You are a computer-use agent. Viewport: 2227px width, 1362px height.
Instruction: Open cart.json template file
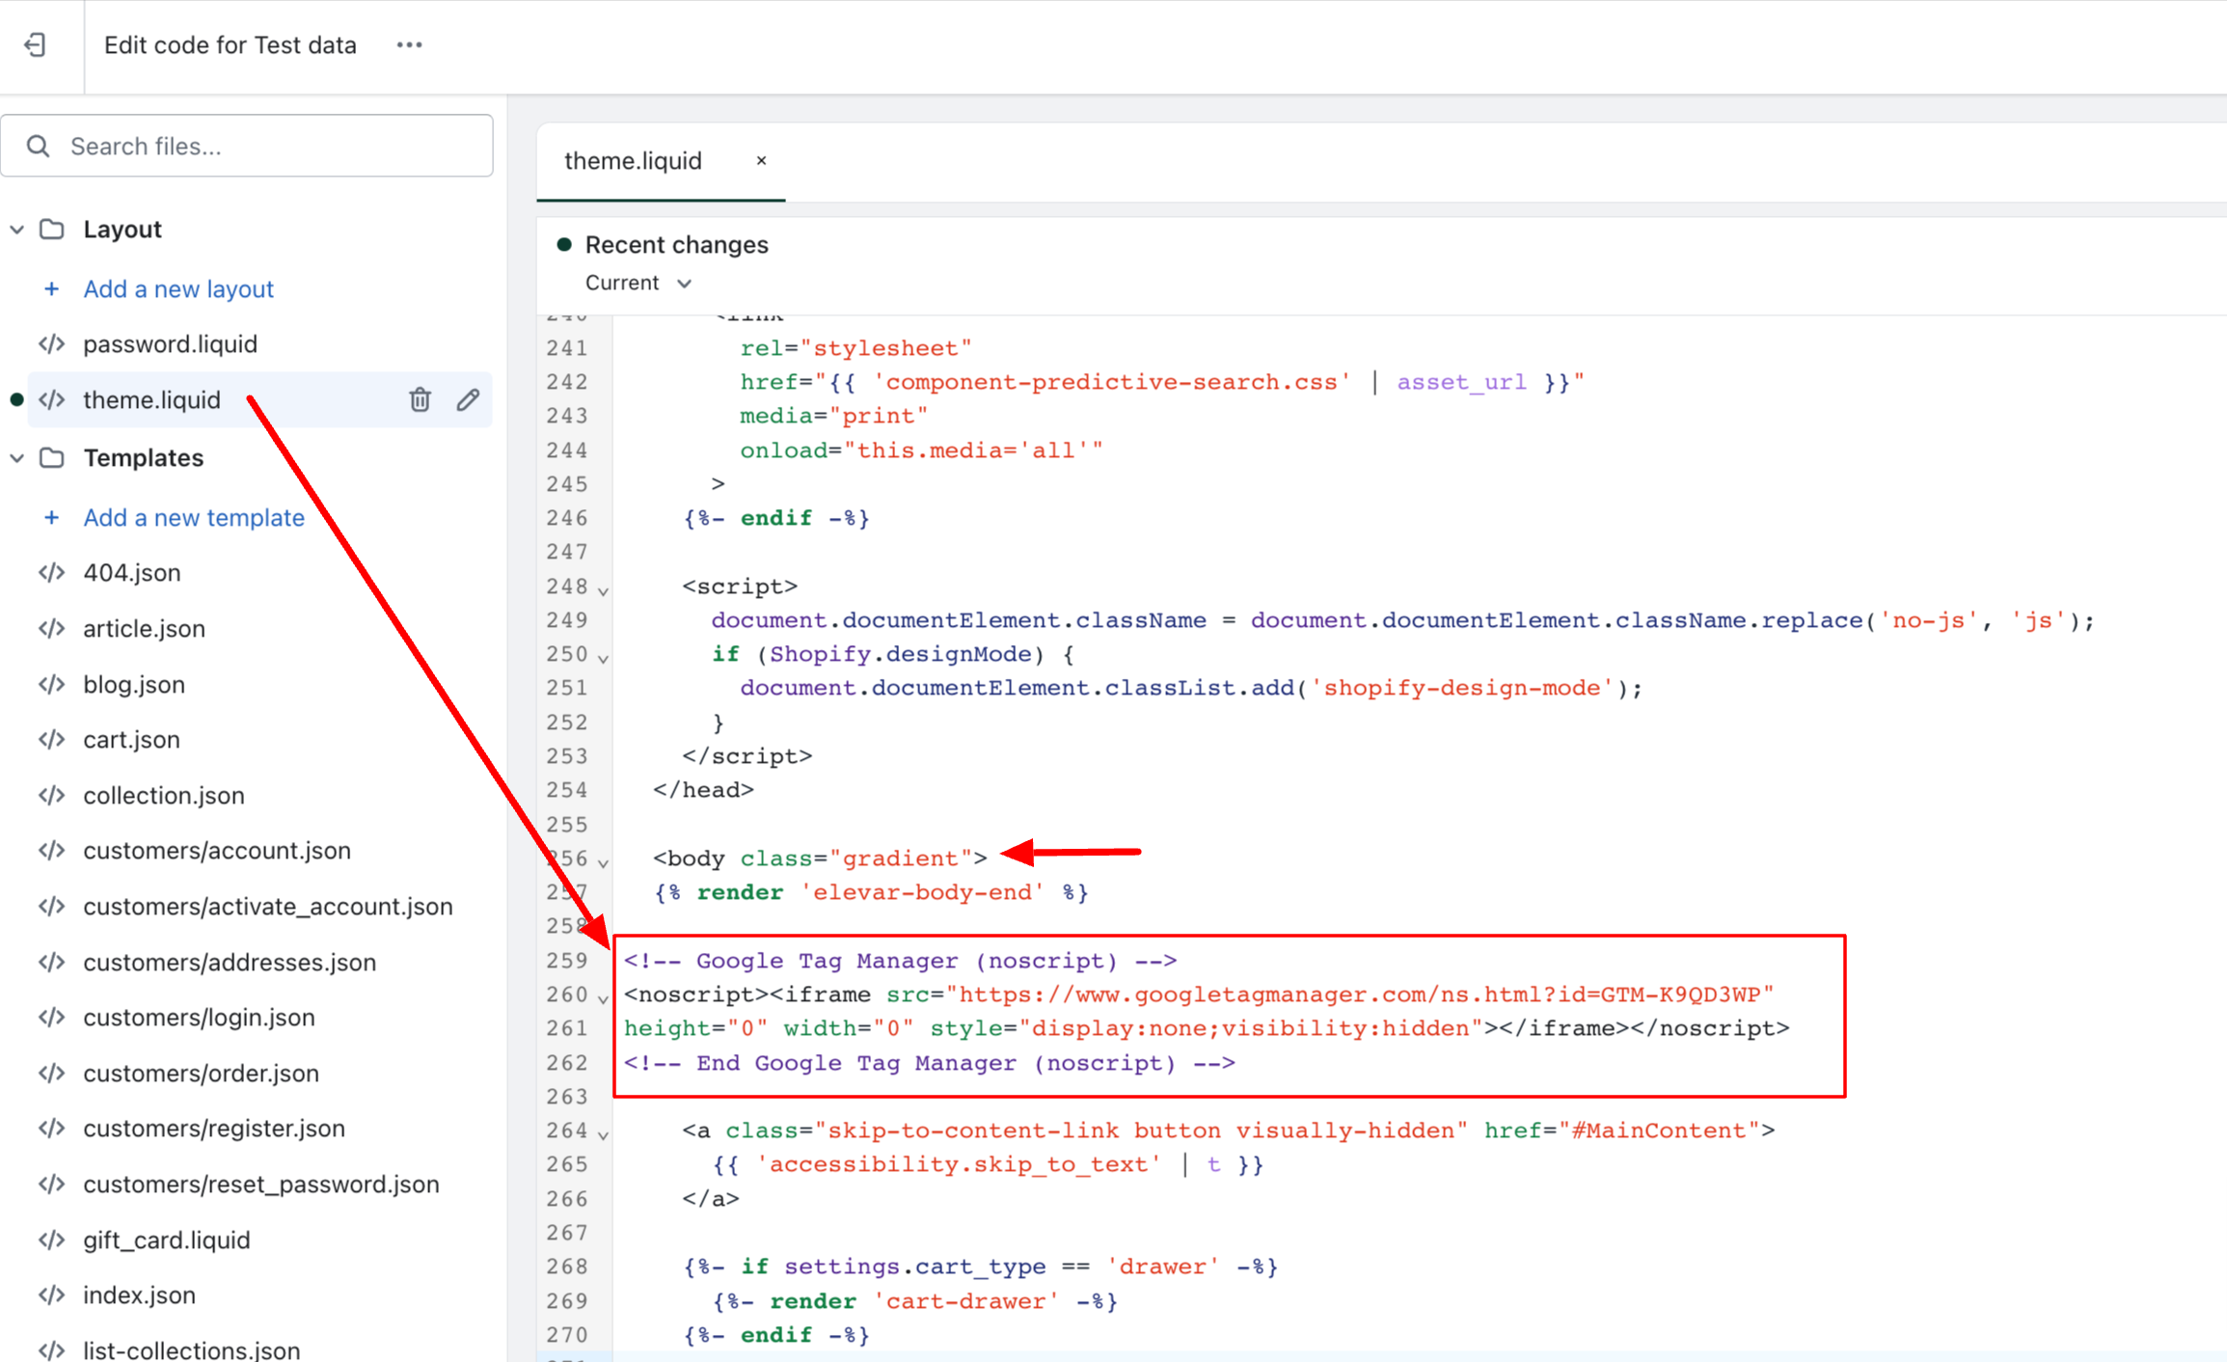click(131, 739)
